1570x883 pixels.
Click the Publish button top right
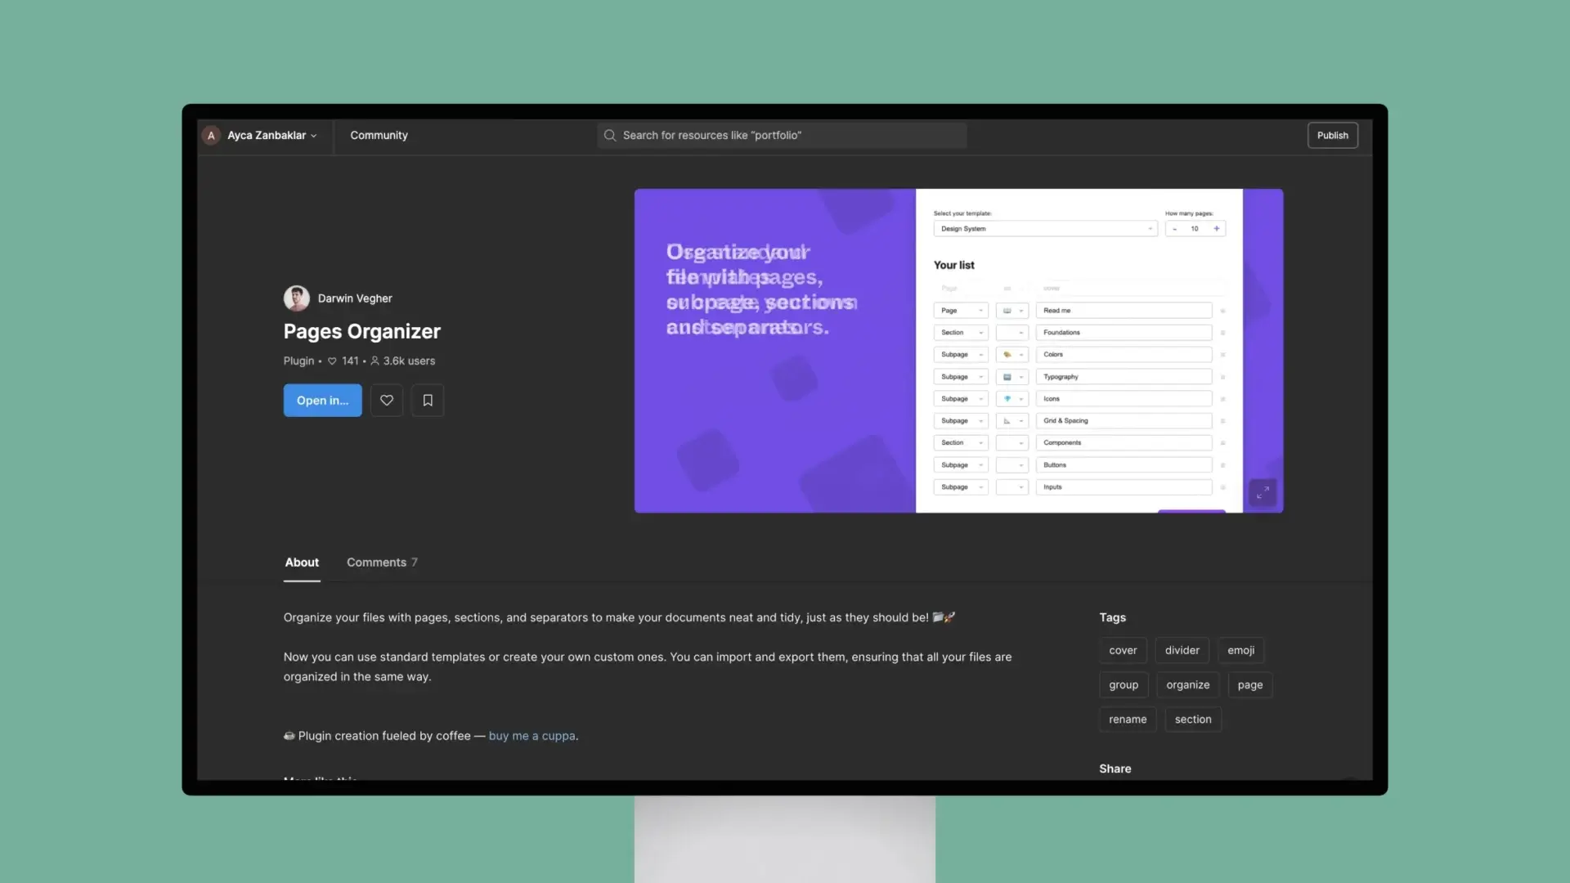pyautogui.click(x=1332, y=134)
